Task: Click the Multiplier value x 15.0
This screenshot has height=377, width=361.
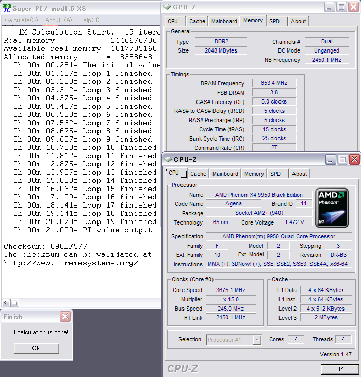Action: point(231,299)
